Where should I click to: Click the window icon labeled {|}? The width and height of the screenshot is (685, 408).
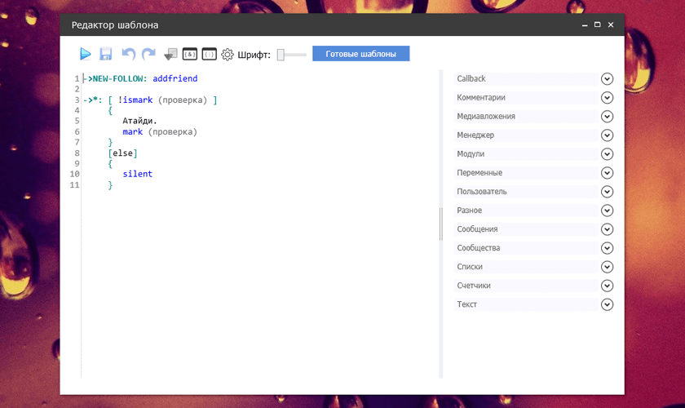pyautogui.click(x=210, y=54)
